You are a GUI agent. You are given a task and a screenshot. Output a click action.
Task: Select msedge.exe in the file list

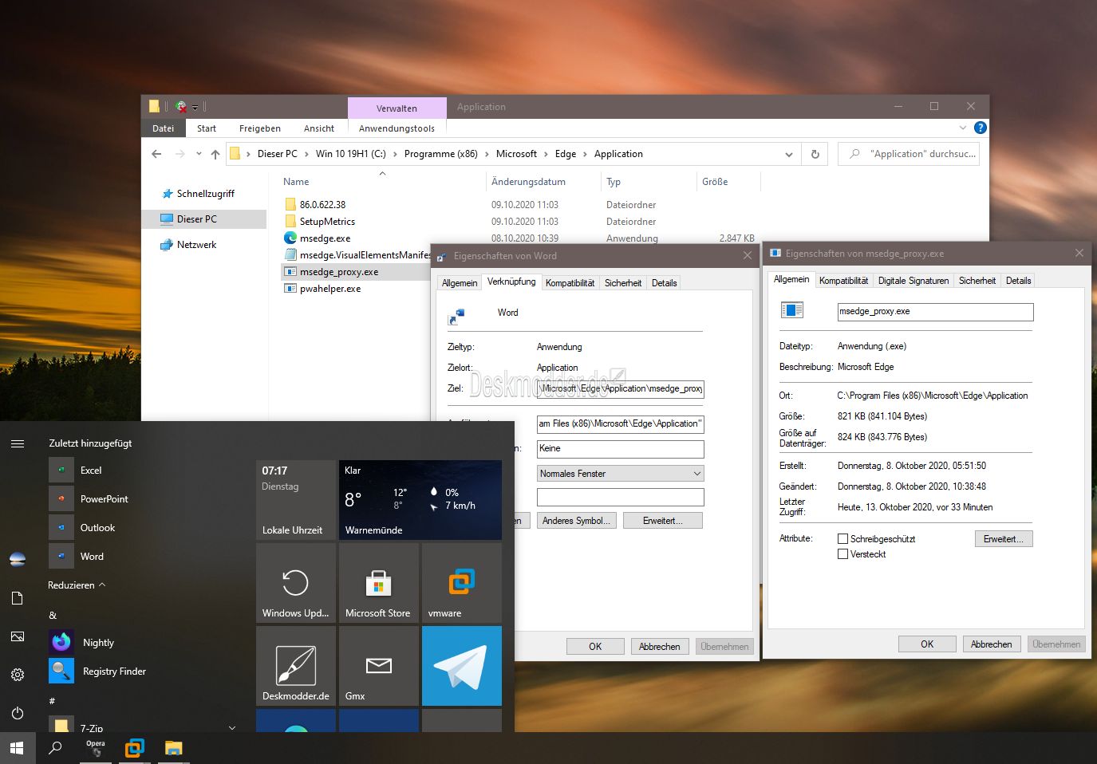(x=325, y=238)
